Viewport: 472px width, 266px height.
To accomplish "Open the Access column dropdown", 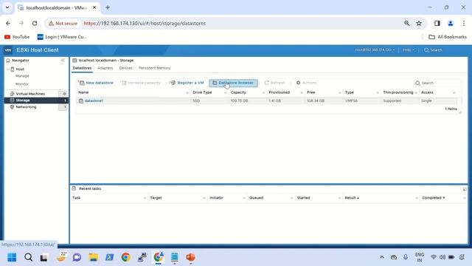I will [x=454, y=92].
